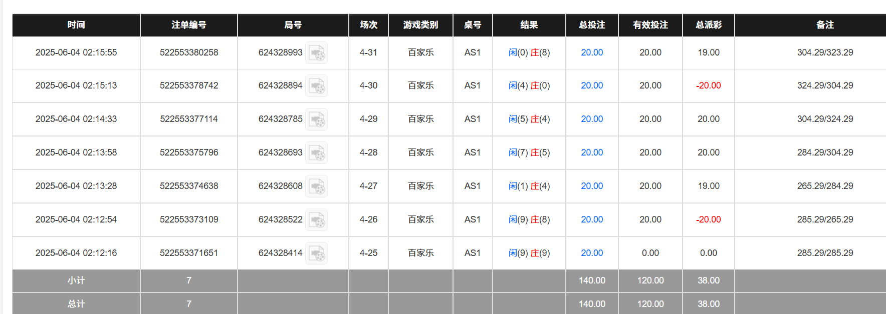886x314 pixels.
Task: Open video replay icon for round 624328993
Action: (x=317, y=53)
